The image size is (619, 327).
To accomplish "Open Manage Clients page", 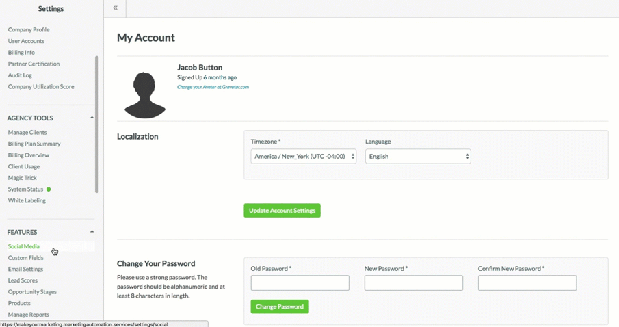I will 27,133.
